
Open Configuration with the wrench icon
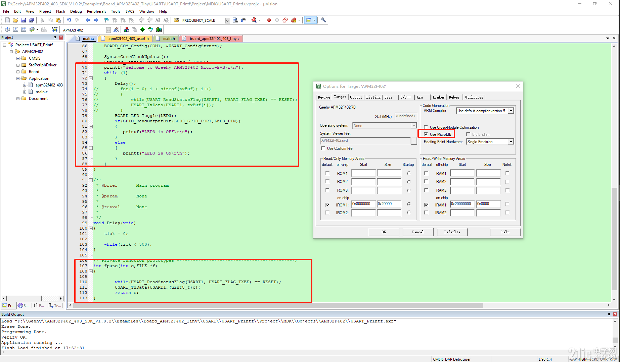[x=323, y=20]
